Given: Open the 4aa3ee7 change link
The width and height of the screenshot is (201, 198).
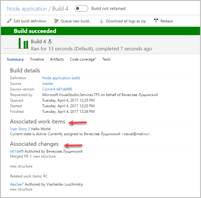Looking at the screenshot, I should (17, 184).
